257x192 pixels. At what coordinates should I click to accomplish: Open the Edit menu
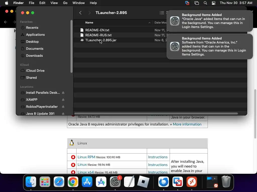pyautogui.click(x=42, y=3)
